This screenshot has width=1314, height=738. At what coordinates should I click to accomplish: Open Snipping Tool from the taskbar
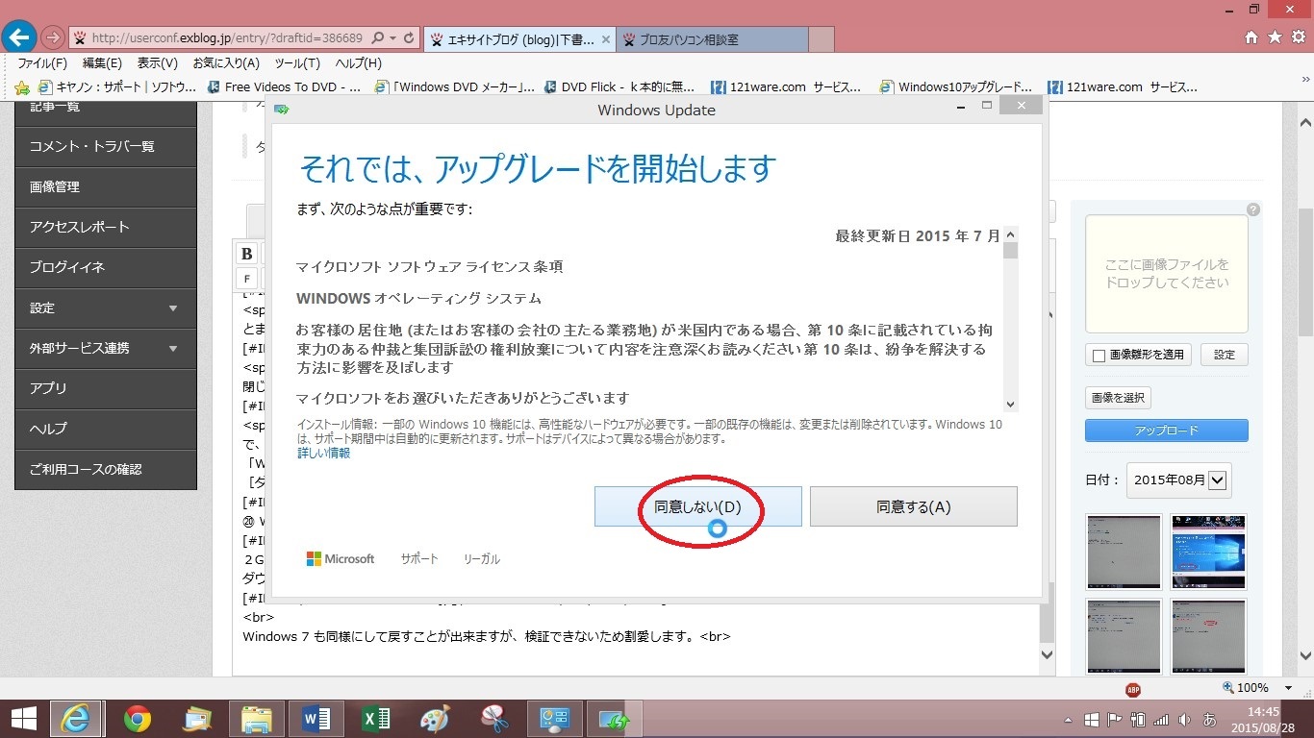point(494,719)
